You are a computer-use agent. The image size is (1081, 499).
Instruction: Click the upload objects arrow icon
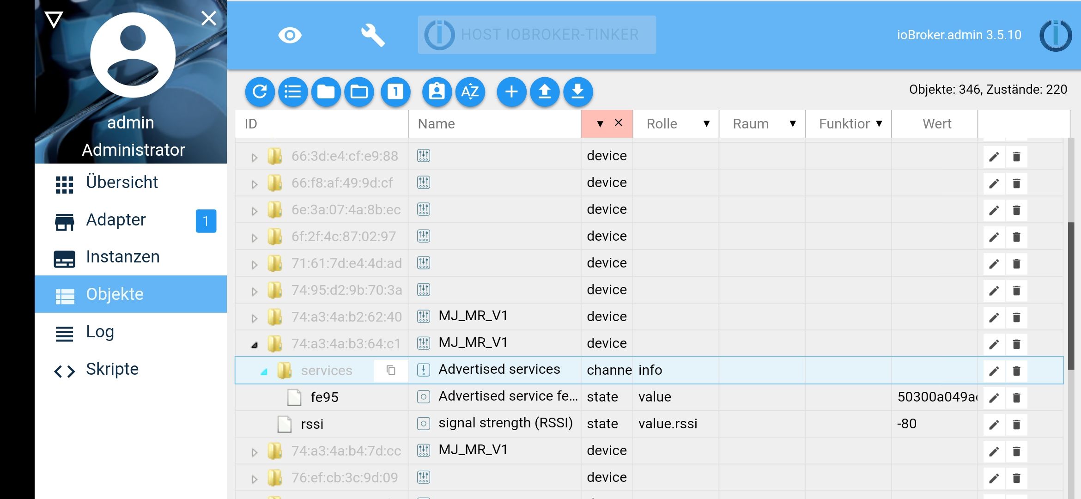tap(545, 91)
